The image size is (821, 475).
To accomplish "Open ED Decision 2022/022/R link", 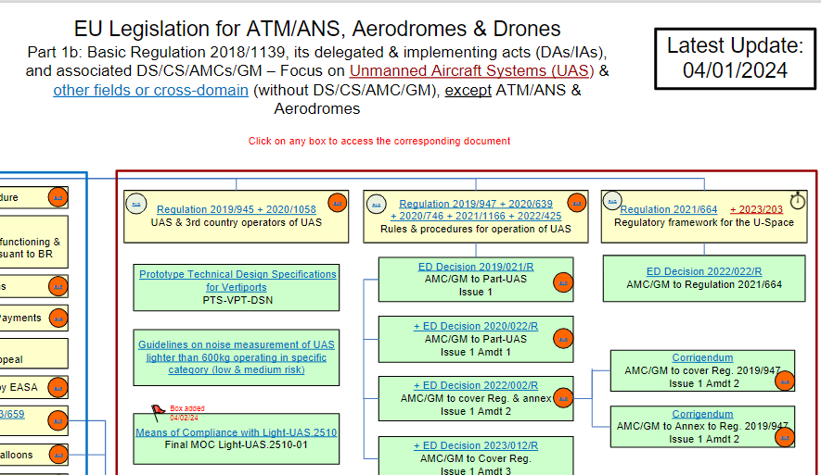I will [x=704, y=271].
